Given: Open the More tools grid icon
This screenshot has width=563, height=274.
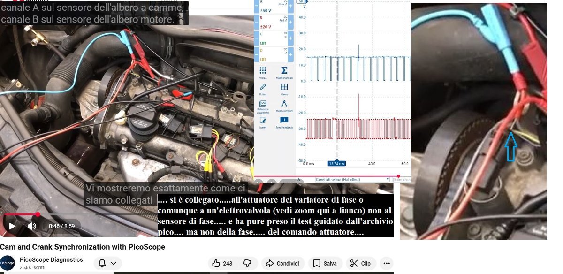Looking at the screenshot, I should (263, 72).
